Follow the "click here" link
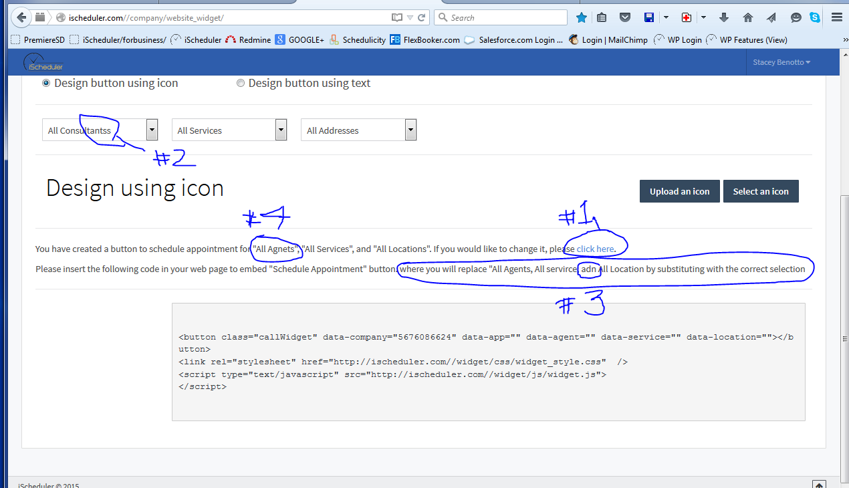 click(x=595, y=249)
